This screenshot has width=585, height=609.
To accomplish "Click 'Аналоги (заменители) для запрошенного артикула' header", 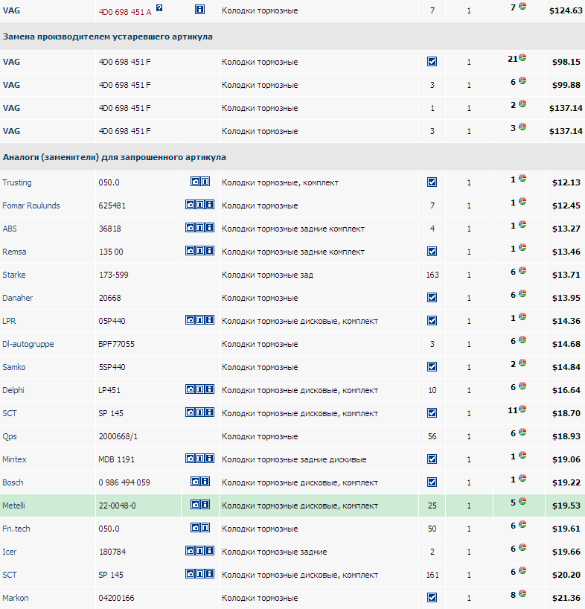I will coord(114,157).
